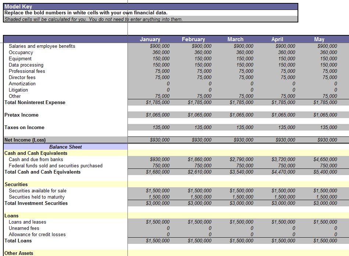Click April Data processing value 150,000
Image resolution: width=349 pixels, height=256 pixels.
pyautogui.click(x=287, y=65)
